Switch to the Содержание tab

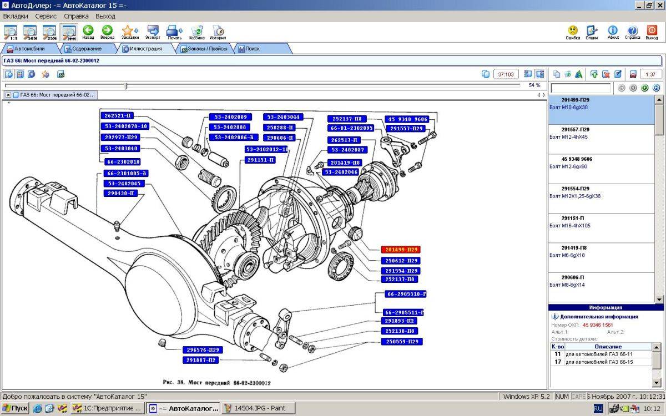pyautogui.click(x=87, y=49)
